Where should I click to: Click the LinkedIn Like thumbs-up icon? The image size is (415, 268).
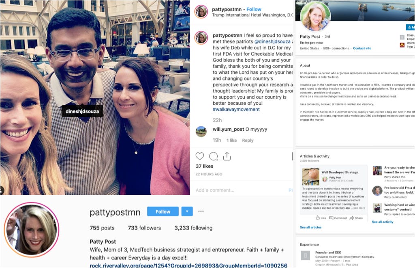coord(318,218)
